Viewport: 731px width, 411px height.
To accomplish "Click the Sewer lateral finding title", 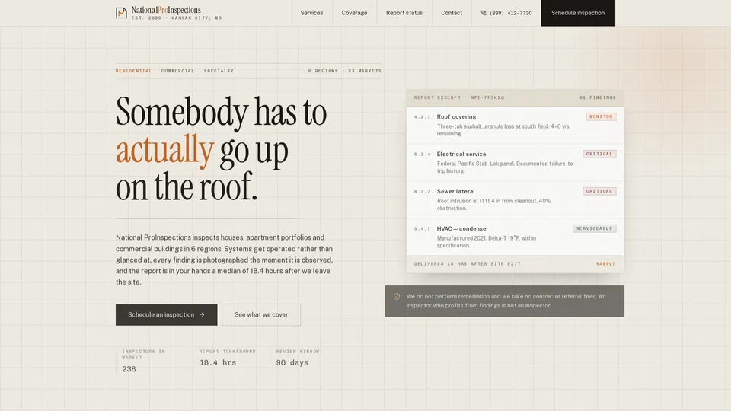I will point(455,192).
